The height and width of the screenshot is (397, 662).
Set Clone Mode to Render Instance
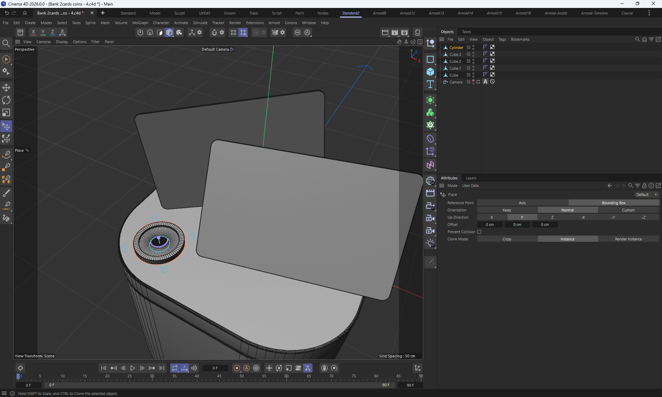coord(628,239)
